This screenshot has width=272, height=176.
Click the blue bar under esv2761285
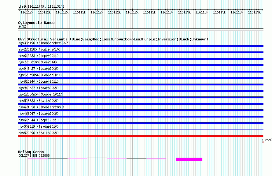[x=141, y=52]
